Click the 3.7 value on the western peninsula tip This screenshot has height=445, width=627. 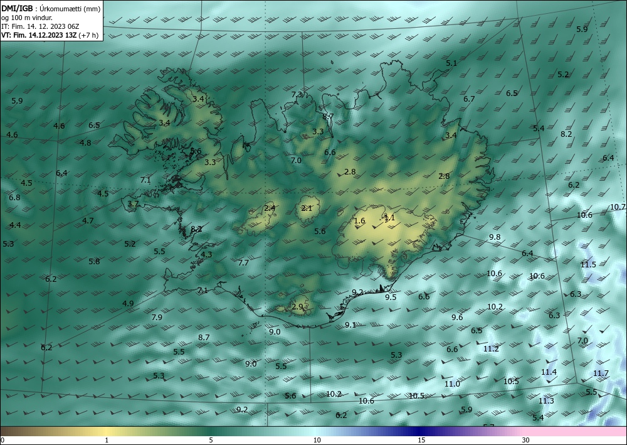point(133,204)
